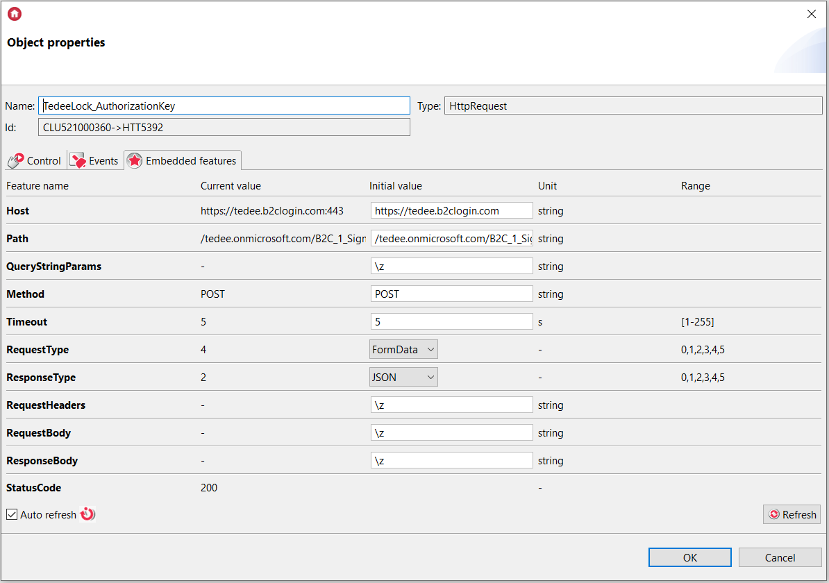Click the StatusCode feature name

pos(33,488)
